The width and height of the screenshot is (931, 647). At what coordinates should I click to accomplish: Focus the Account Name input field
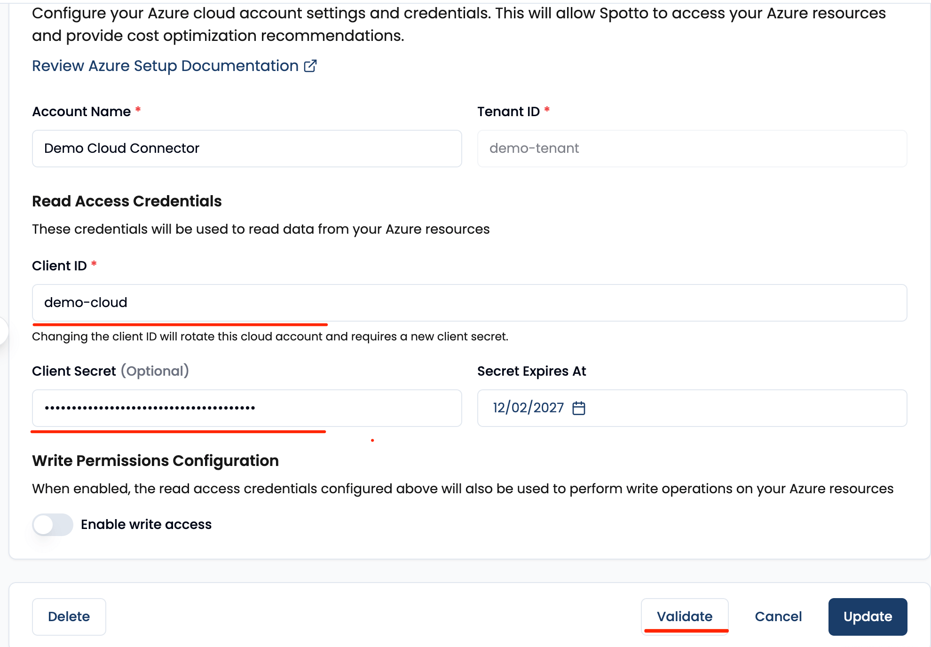[x=247, y=149]
